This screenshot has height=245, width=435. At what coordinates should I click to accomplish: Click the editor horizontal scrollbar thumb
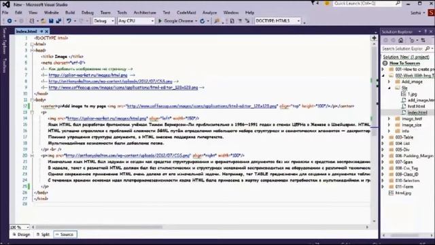(x=99, y=227)
